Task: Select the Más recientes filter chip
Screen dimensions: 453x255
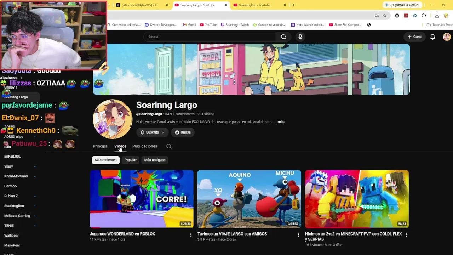Action: pyautogui.click(x=105, y=160)
